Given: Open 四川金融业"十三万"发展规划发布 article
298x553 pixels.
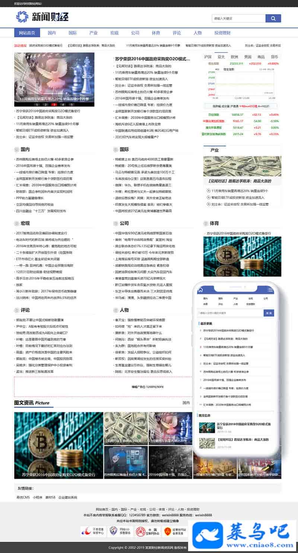Looking at the screenshot, I should 41,211.
